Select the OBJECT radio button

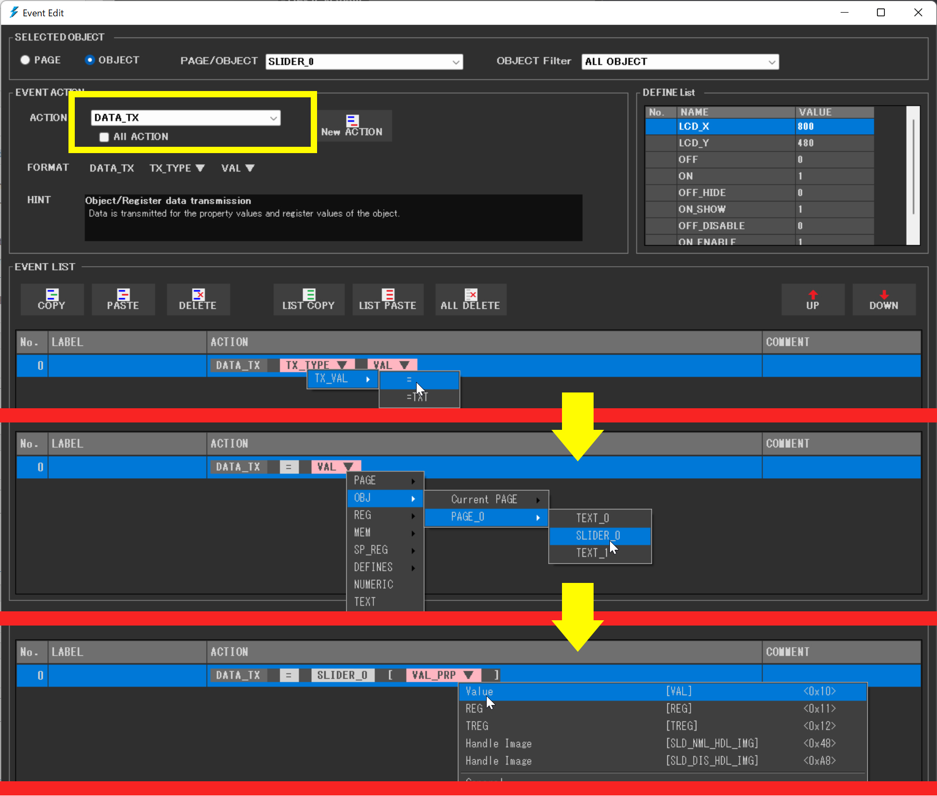[90, 60]
